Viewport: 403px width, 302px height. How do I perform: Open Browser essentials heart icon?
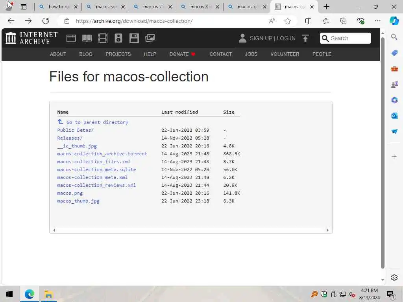pos(360,21)
